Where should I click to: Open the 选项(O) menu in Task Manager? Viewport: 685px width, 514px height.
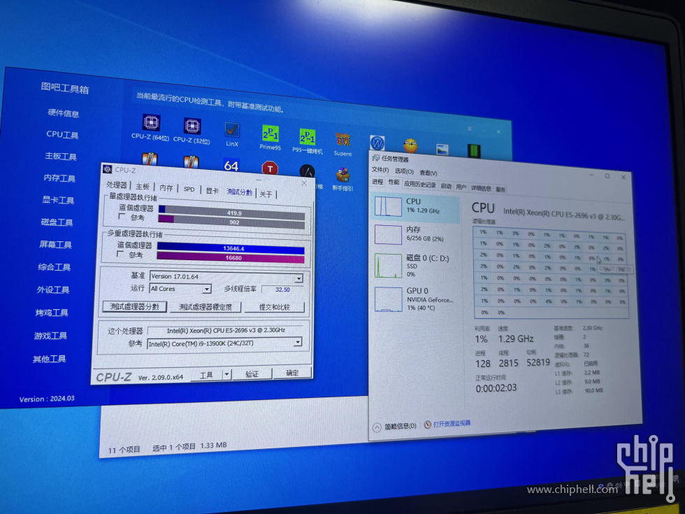click(x=404, y=171)
